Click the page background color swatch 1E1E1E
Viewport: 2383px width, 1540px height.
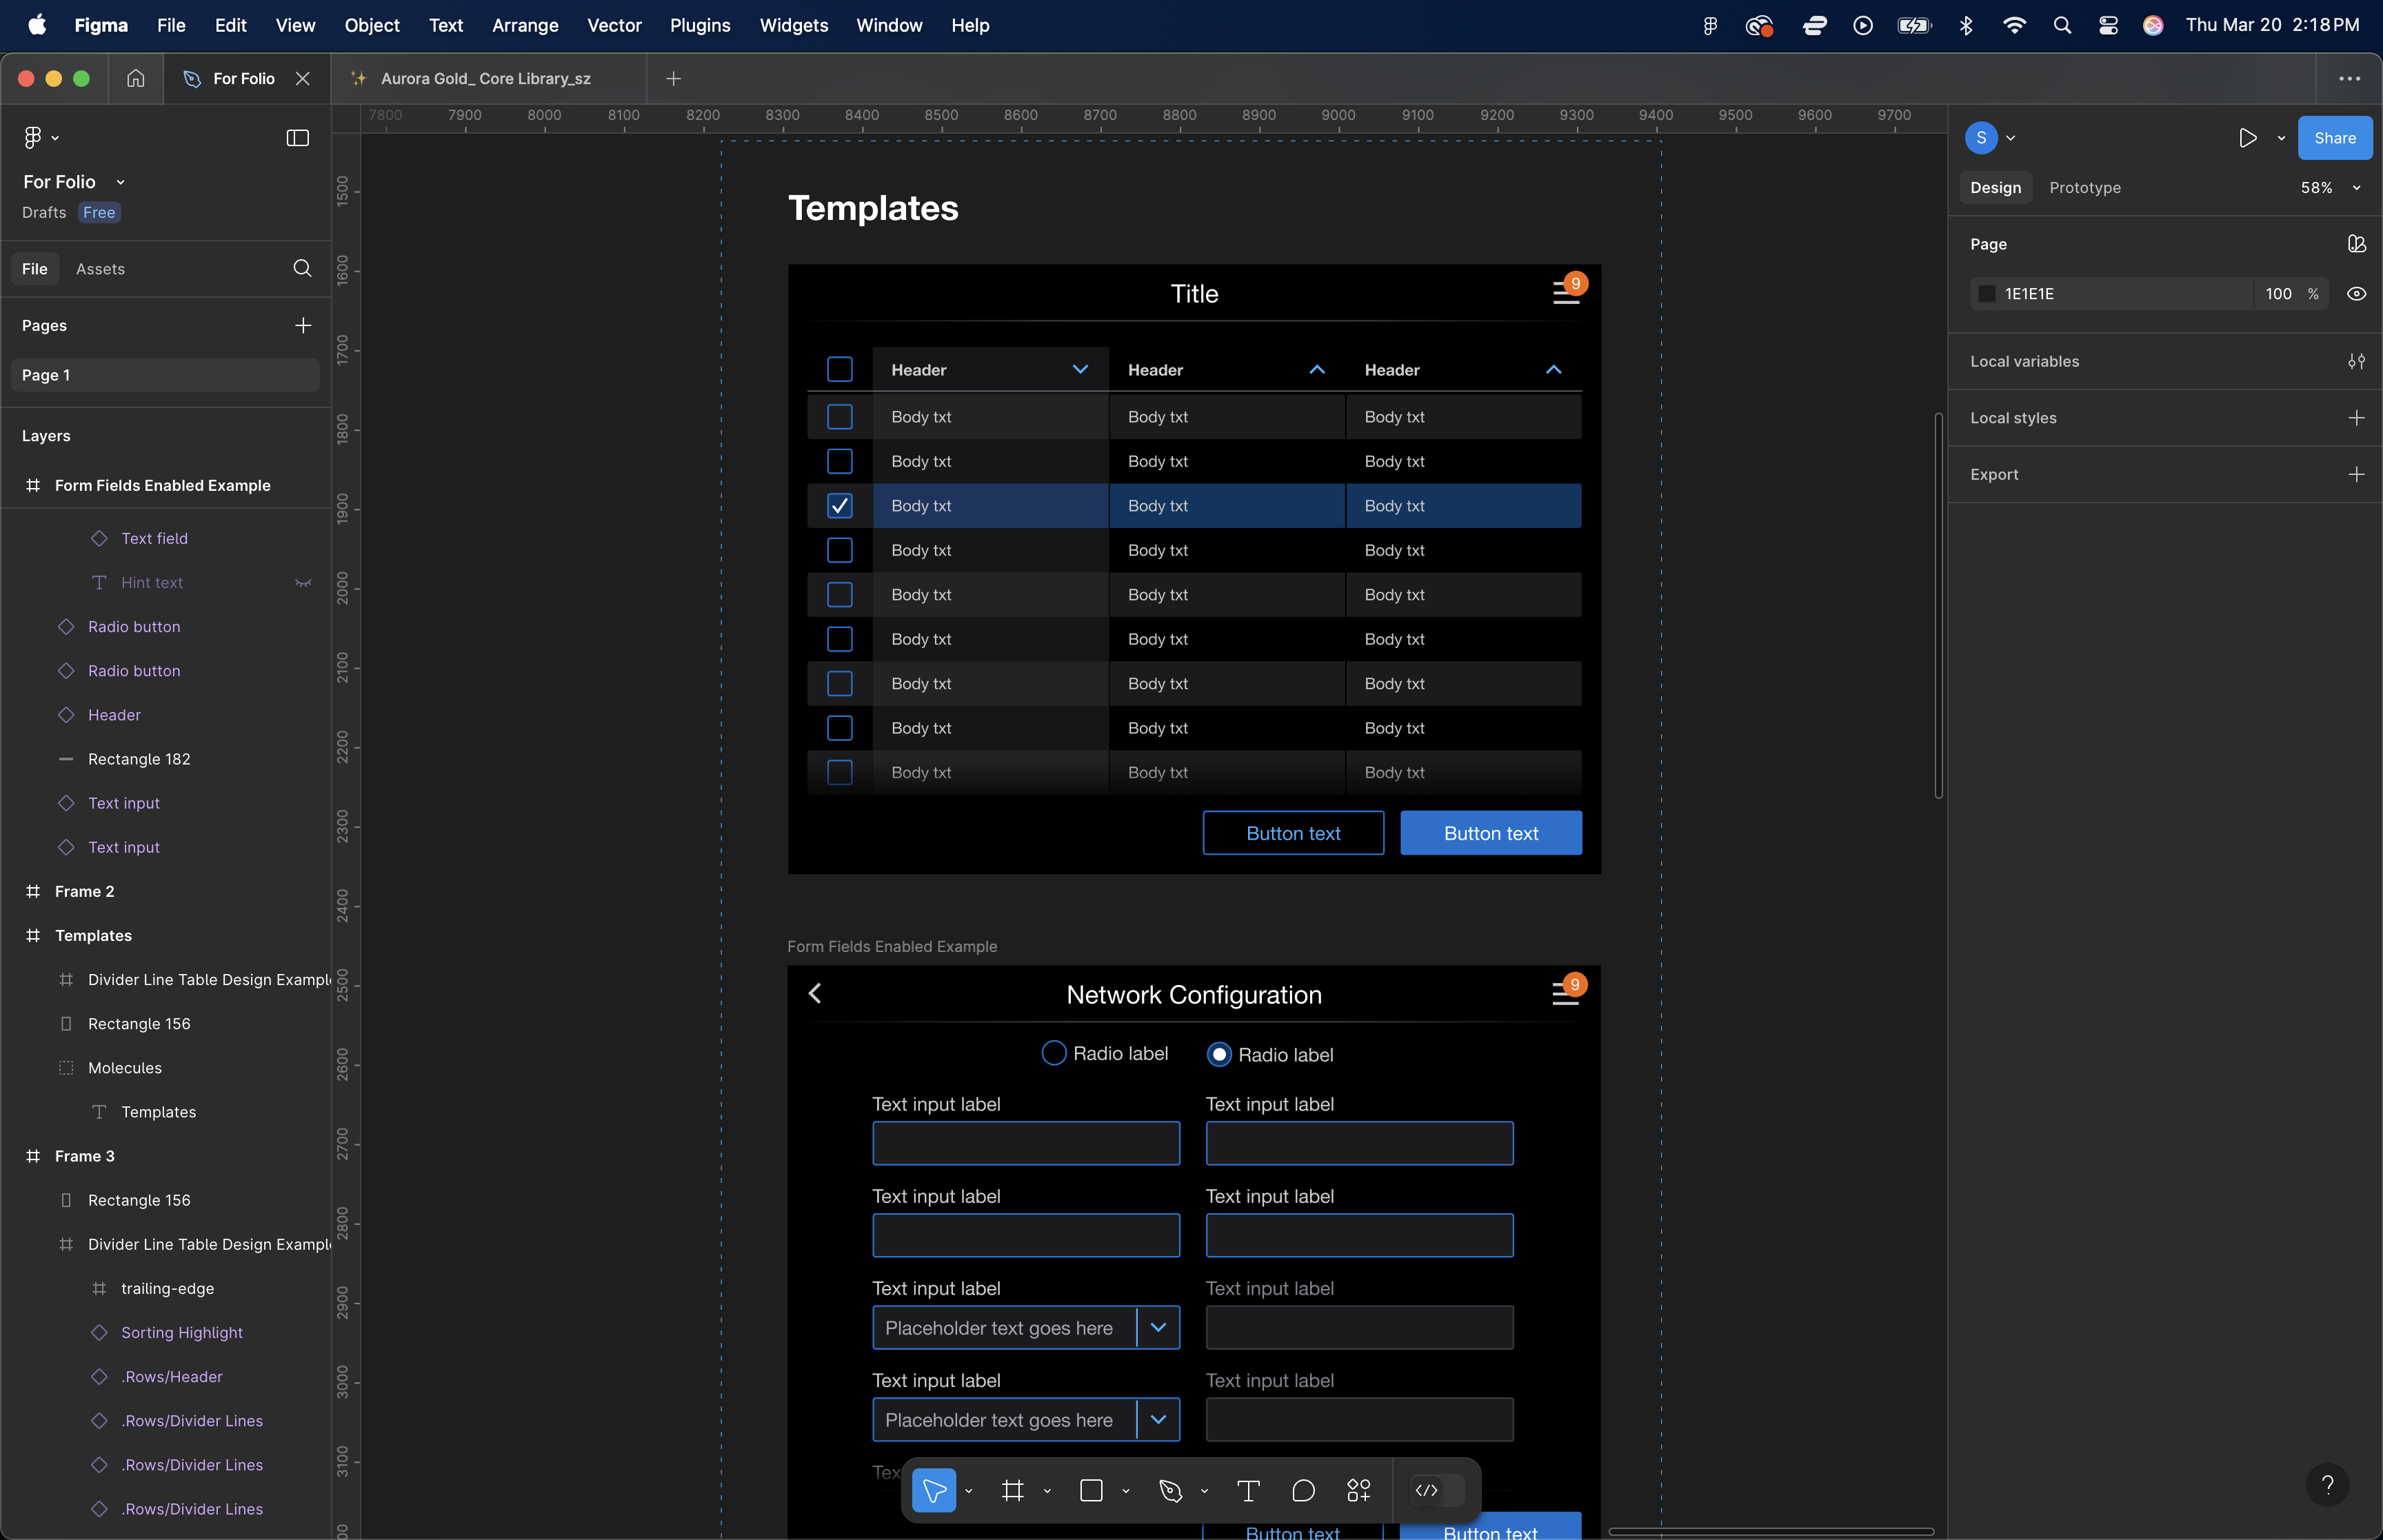[x=1987, y=294]
